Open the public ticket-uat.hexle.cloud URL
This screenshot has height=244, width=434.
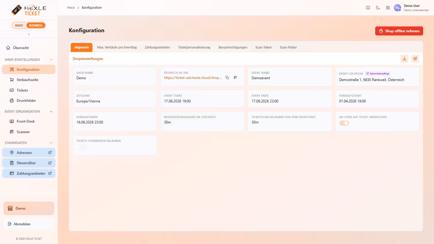193,78
